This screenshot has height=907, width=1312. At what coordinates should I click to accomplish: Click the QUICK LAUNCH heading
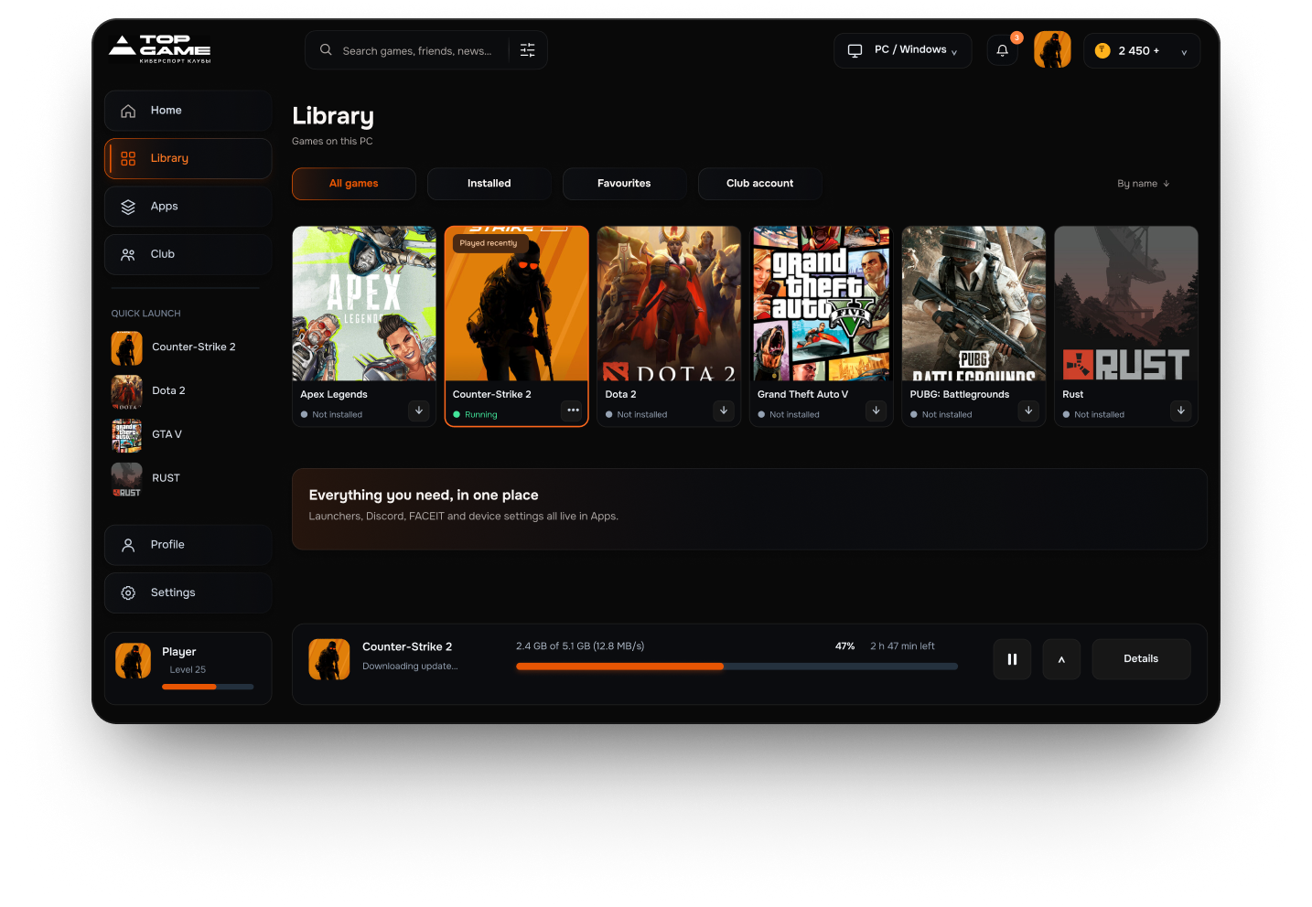pos(145,314)
